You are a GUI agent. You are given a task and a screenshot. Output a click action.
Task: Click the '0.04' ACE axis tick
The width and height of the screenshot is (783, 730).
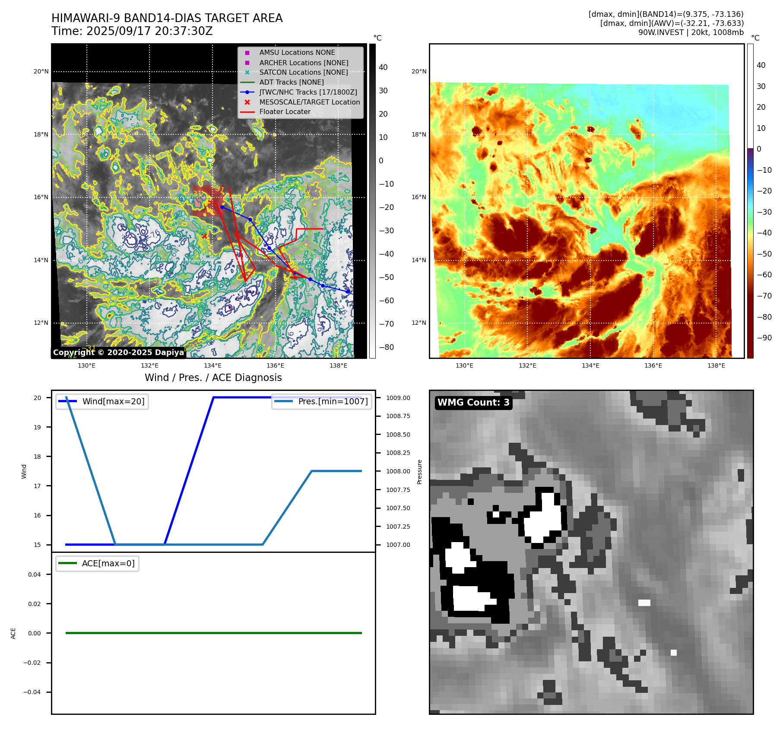click(x=34, y=574)
